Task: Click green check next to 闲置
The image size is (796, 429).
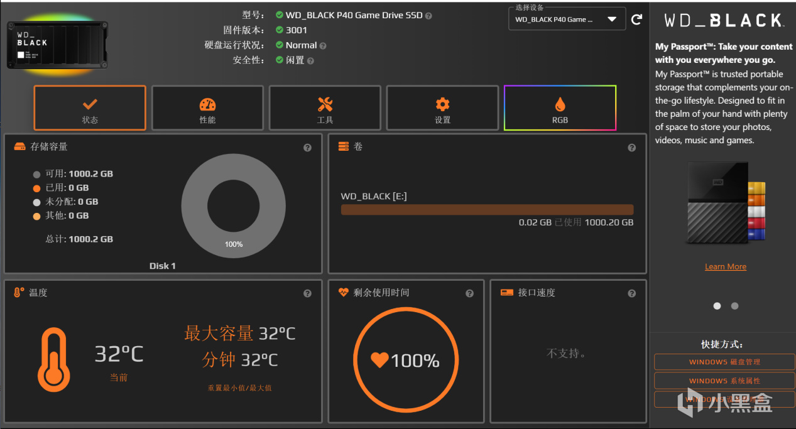Action: coord(280,60)
